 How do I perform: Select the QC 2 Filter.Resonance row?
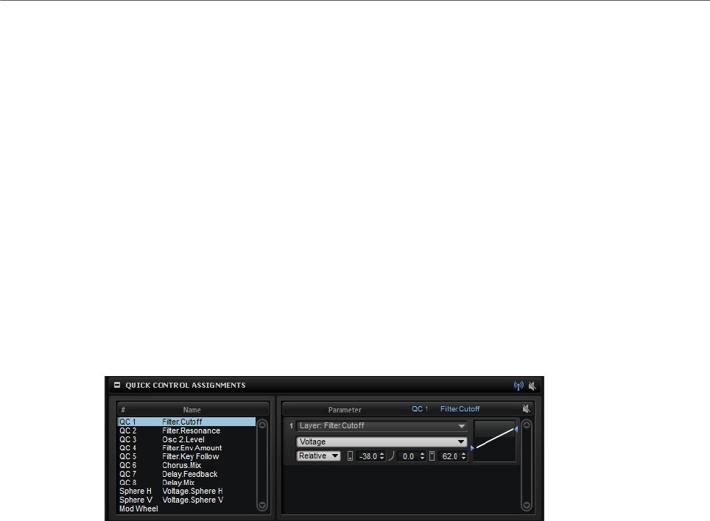[x=186, y=430]
